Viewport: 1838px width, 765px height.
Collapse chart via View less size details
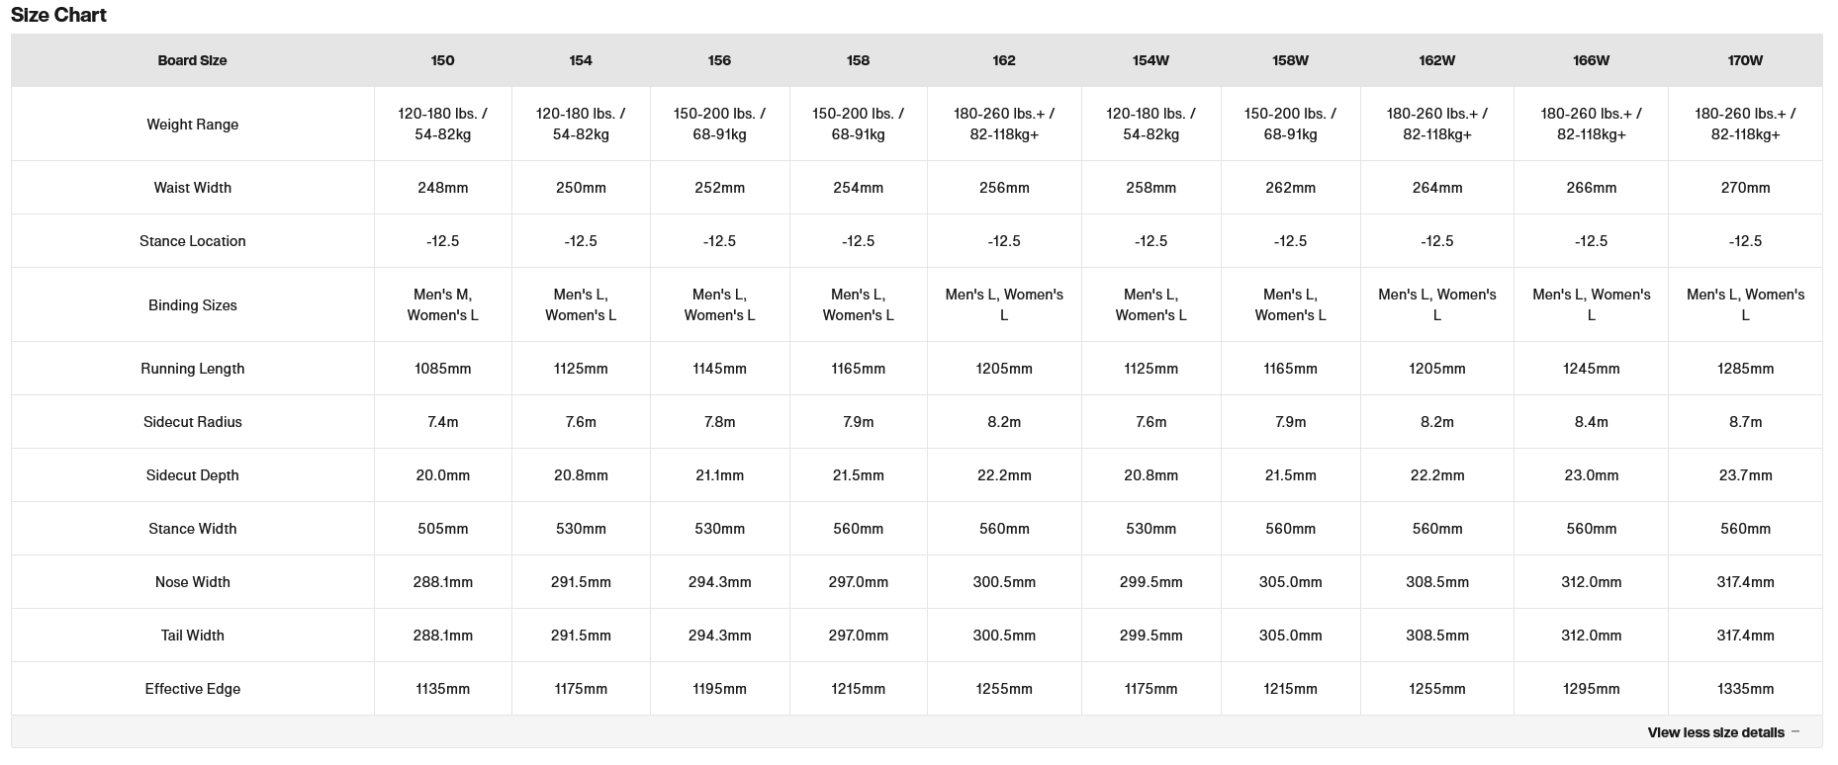[1715, 732]
